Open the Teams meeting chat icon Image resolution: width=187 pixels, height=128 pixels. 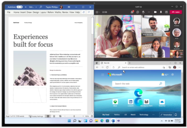[138, 12]
